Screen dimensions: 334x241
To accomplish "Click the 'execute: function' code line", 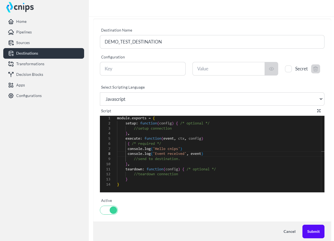I will coord(164,139).
